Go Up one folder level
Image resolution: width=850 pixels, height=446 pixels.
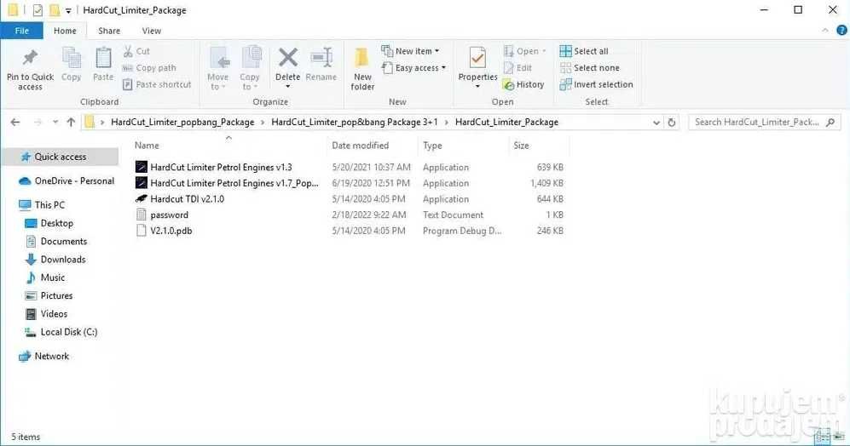tap(71, 123)
